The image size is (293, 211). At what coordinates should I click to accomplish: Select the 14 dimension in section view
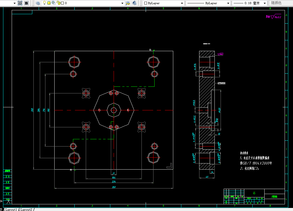[212, 172]
